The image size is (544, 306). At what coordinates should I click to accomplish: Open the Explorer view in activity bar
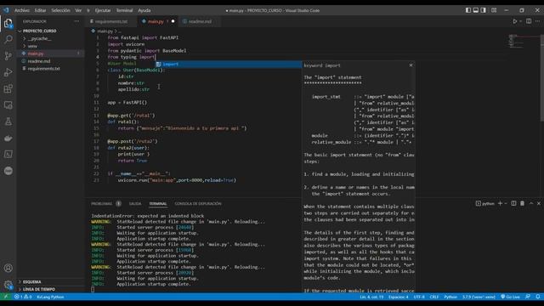(8, 23)
